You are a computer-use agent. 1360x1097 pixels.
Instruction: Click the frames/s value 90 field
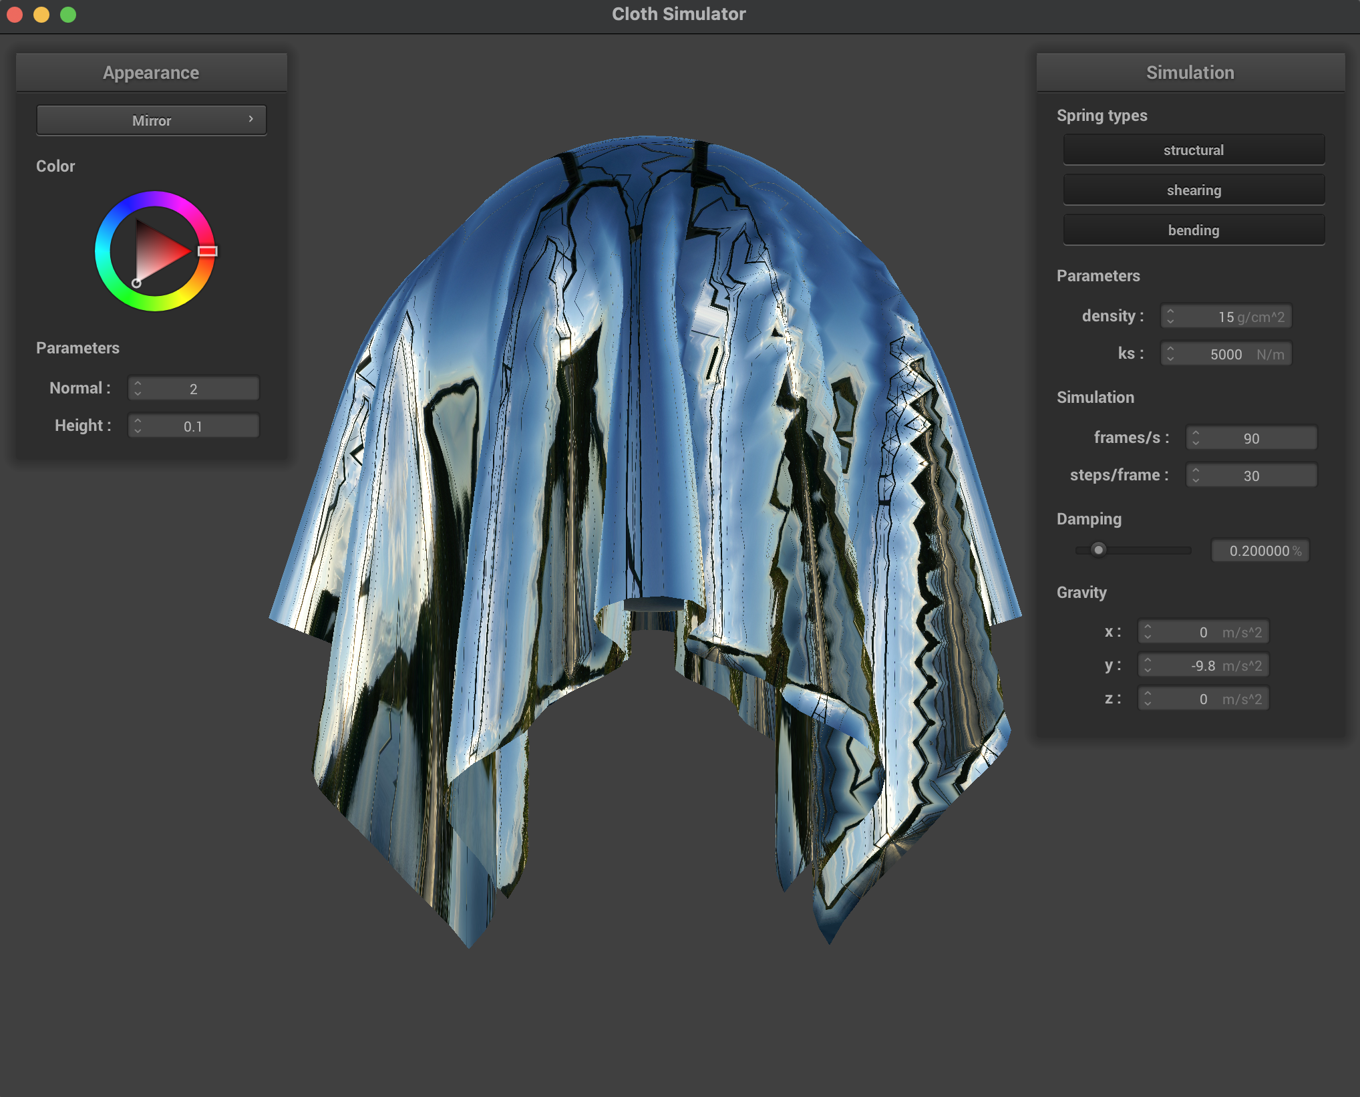1252,438
